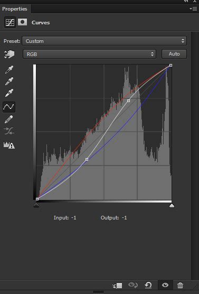Collapse panel with double-arrow icon

click(x=186, y=1)
